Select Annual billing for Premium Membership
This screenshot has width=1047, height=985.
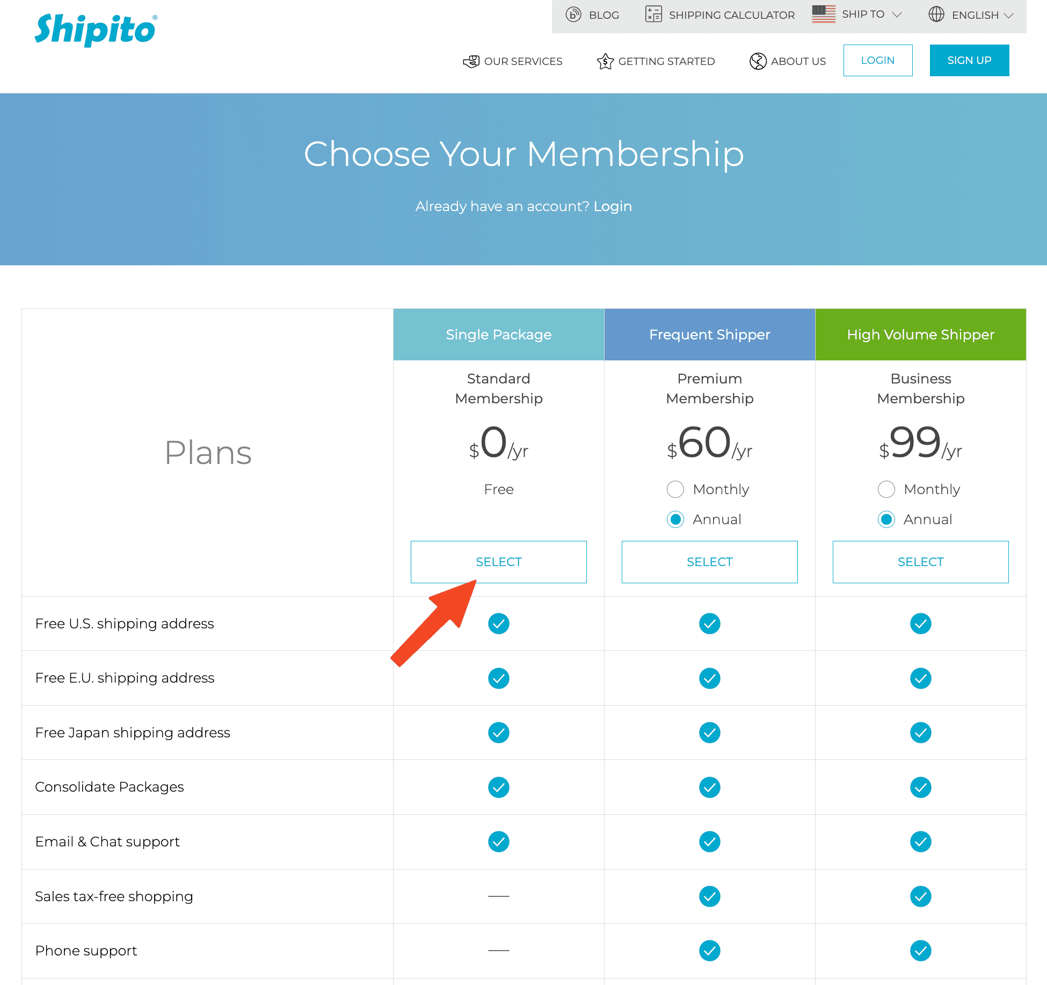tap(675, 519)
